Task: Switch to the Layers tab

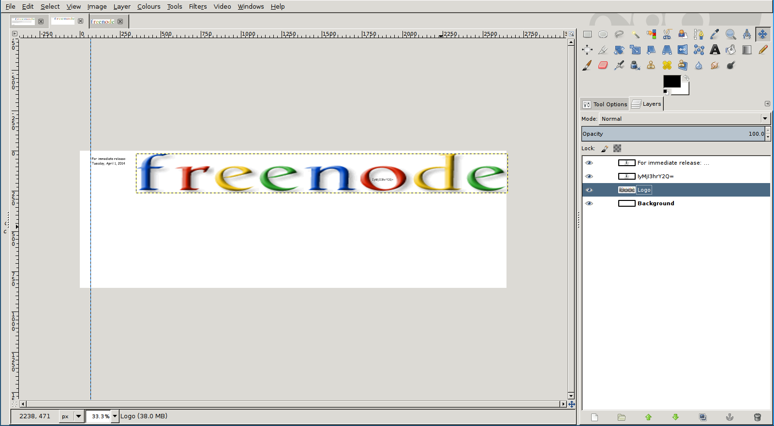Action: (x=646, y=104)
